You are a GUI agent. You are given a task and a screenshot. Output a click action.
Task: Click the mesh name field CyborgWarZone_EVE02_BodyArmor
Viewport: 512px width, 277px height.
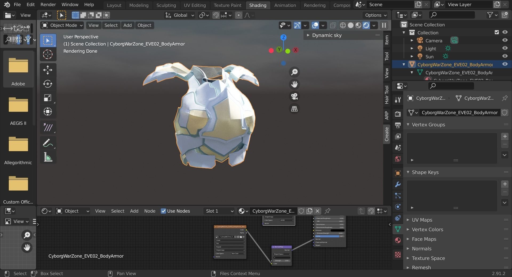click(459, 113)
